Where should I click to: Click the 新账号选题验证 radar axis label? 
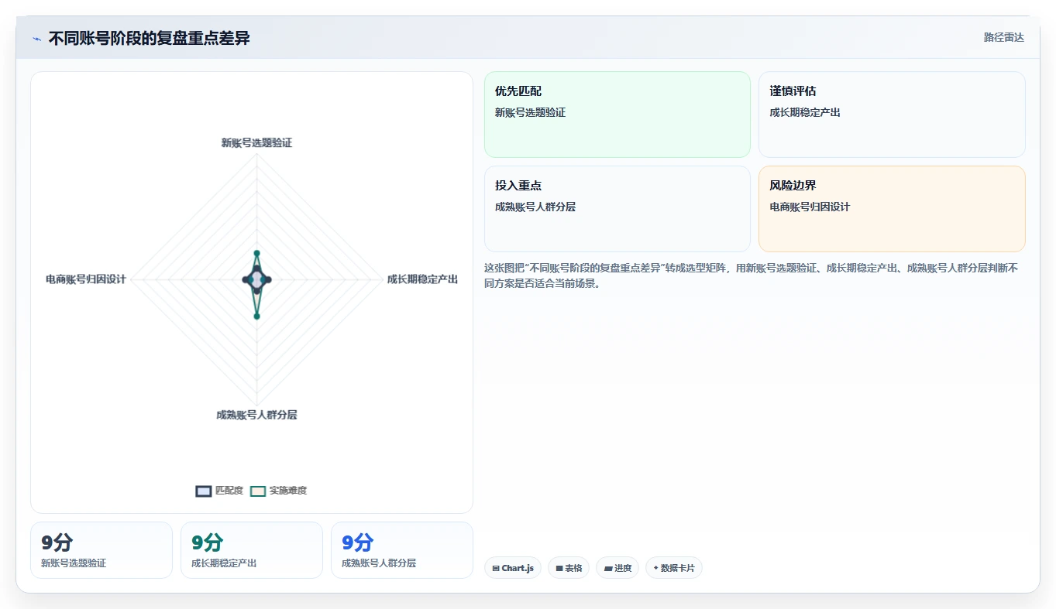click(256, 143)
